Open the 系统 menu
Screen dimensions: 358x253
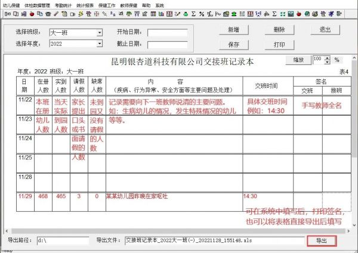[x=159, y=5]
